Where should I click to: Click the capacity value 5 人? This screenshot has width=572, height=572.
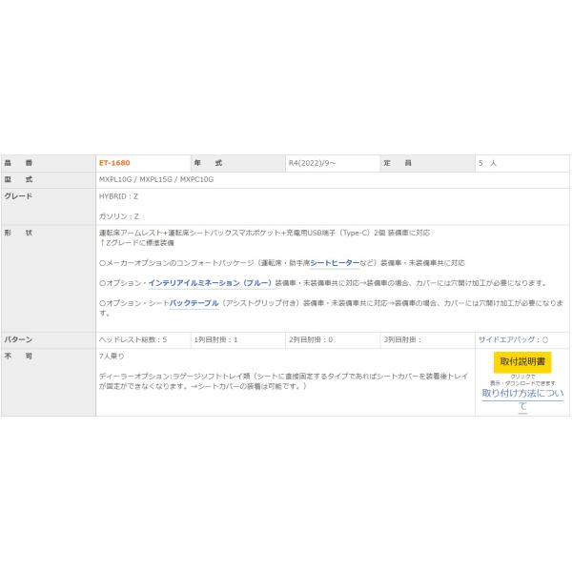487,163
